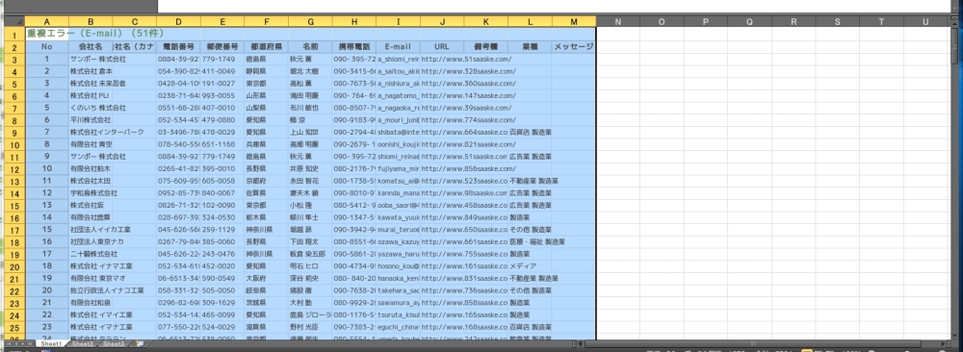Select the 業種 cell メディア
This screenshot has width=963, height=352.
pyautogui.click(x=530, y=266)
